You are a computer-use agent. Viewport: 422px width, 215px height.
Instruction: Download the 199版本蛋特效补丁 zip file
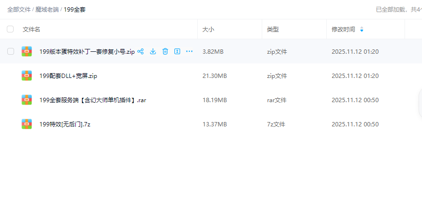coord(153,51)
